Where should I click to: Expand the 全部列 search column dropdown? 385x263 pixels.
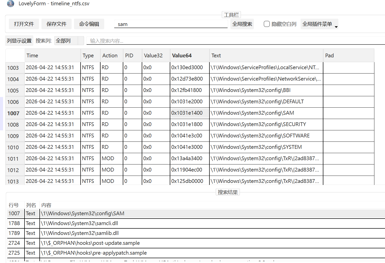pyautogui.click(x=69, y=41)
